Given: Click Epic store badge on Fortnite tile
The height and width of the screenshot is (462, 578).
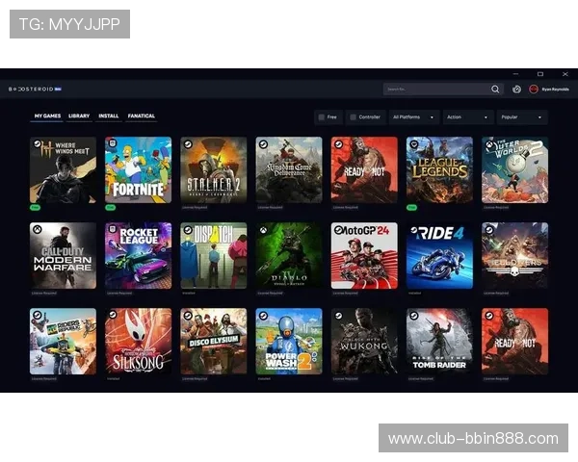Looking at the screenshot, I should click(111, 143).
